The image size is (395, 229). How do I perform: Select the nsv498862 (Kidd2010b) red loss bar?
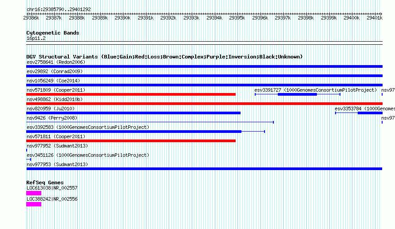(204, 104)
